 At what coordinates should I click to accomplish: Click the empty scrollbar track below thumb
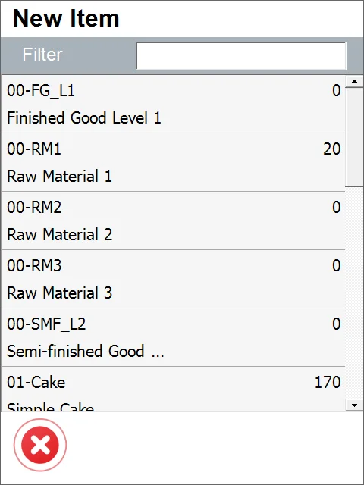click(354, 293)
